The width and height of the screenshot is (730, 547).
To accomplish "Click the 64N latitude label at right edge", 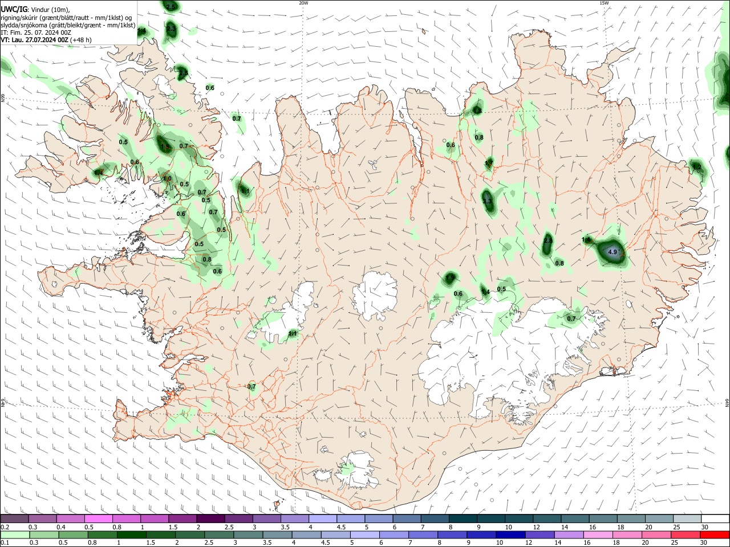I will [727, 402].
